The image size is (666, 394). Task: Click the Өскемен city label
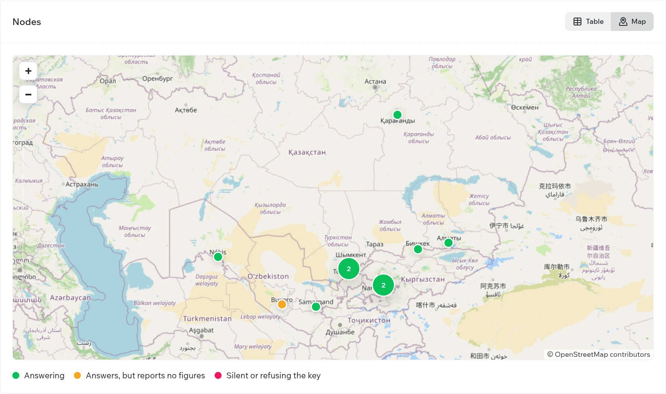pyautogui.click(x=525, y=108)
